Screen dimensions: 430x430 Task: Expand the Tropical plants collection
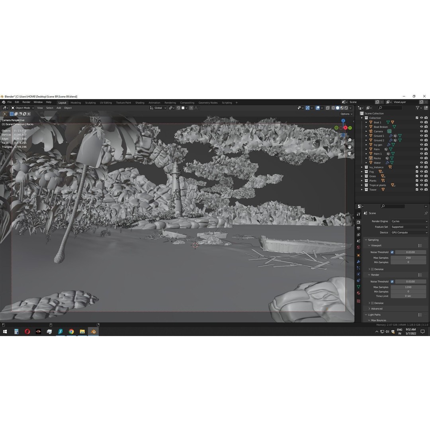tap(362, 185)
